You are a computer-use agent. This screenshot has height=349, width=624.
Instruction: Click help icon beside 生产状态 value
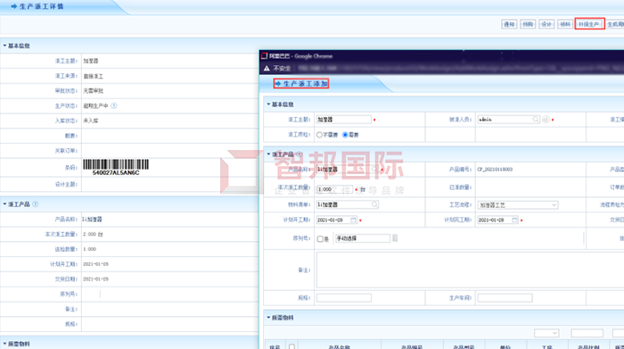[x=114, y=105]
